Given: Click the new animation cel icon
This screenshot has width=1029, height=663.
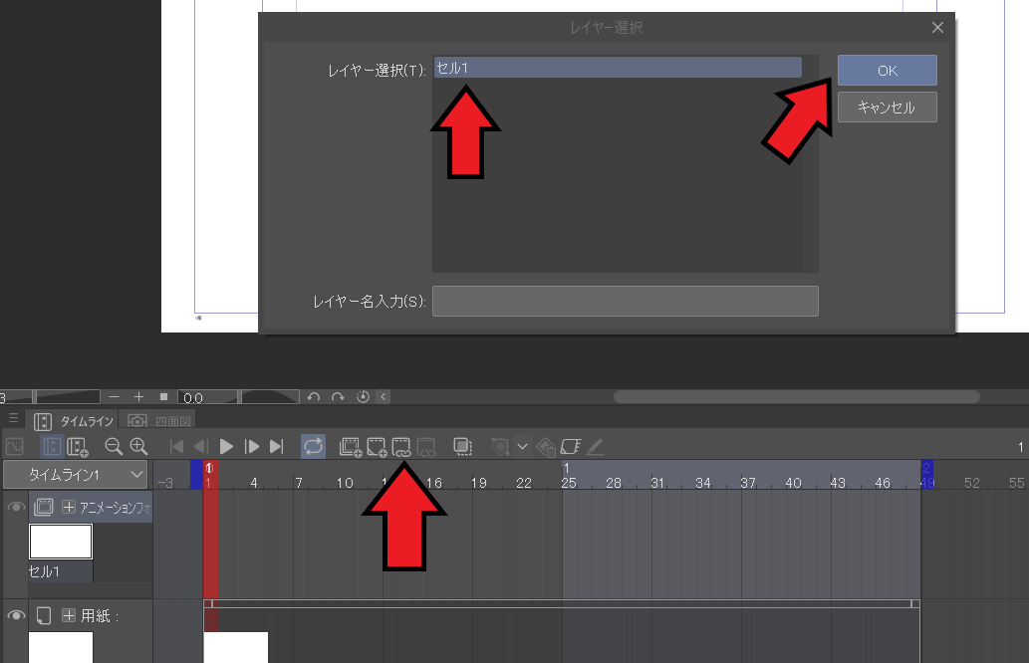Looking at the screenshot, I should [377, 447].
